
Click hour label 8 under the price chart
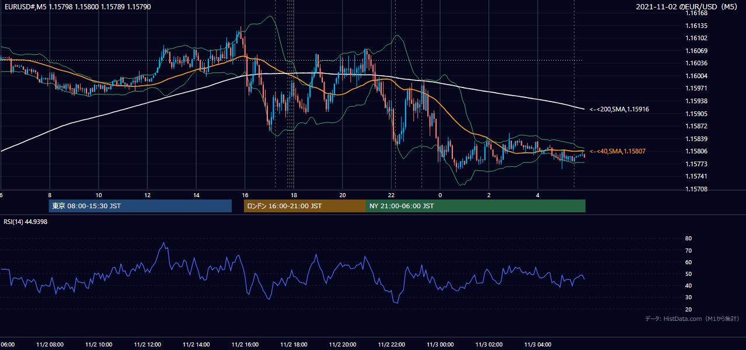point(50,195)
